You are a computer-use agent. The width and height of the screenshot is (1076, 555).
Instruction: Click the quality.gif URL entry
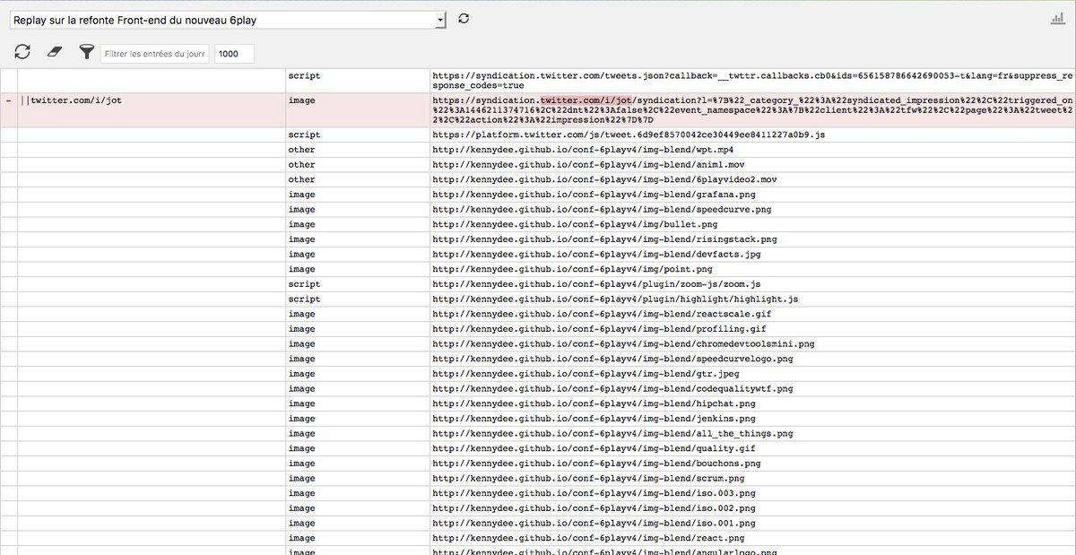(x=752, y=448)
